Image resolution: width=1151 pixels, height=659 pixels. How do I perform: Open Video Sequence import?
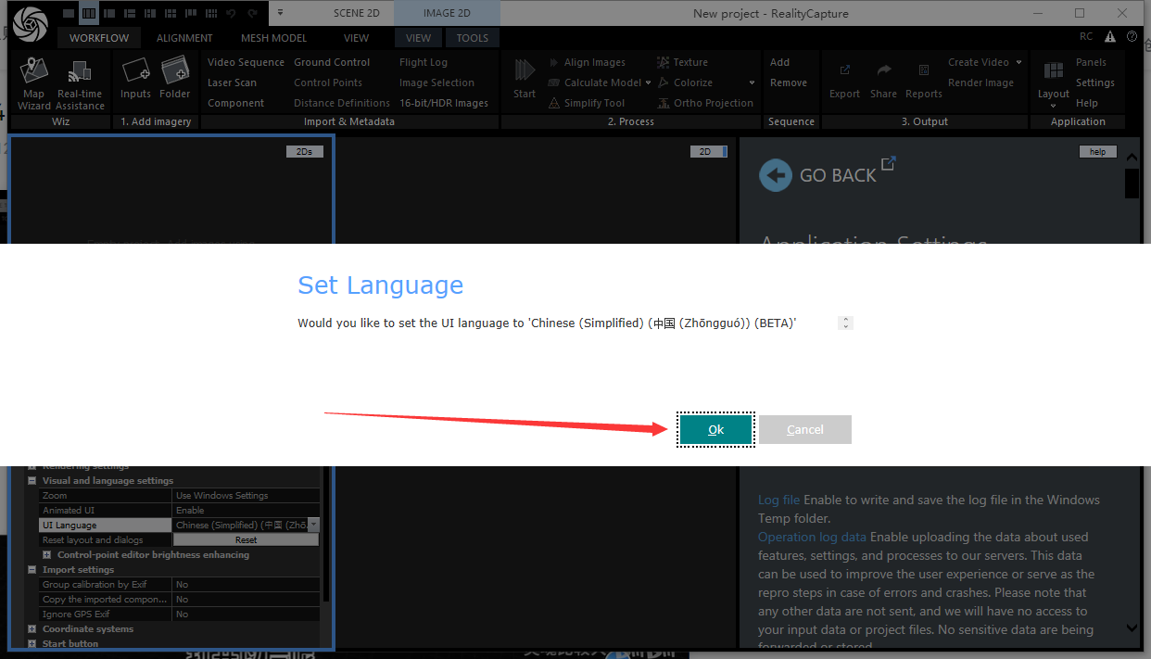coord(246,62)
